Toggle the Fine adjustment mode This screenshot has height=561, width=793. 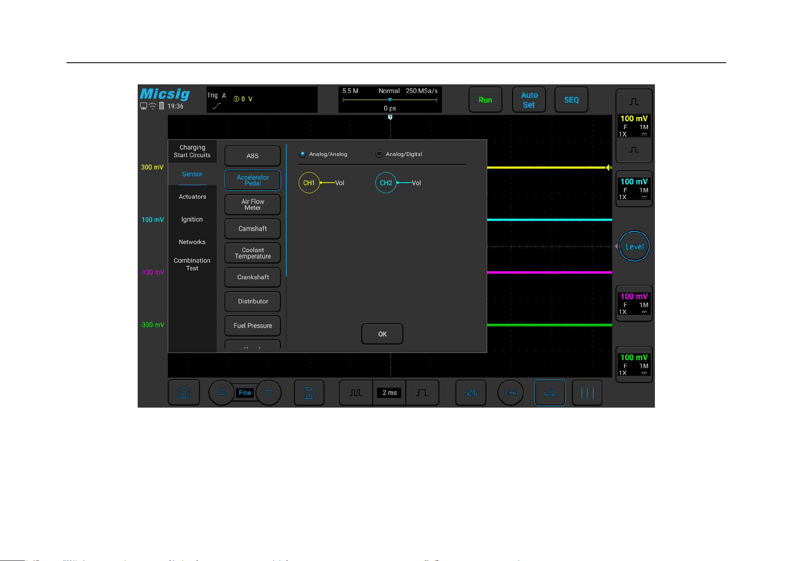pos(245,393)
